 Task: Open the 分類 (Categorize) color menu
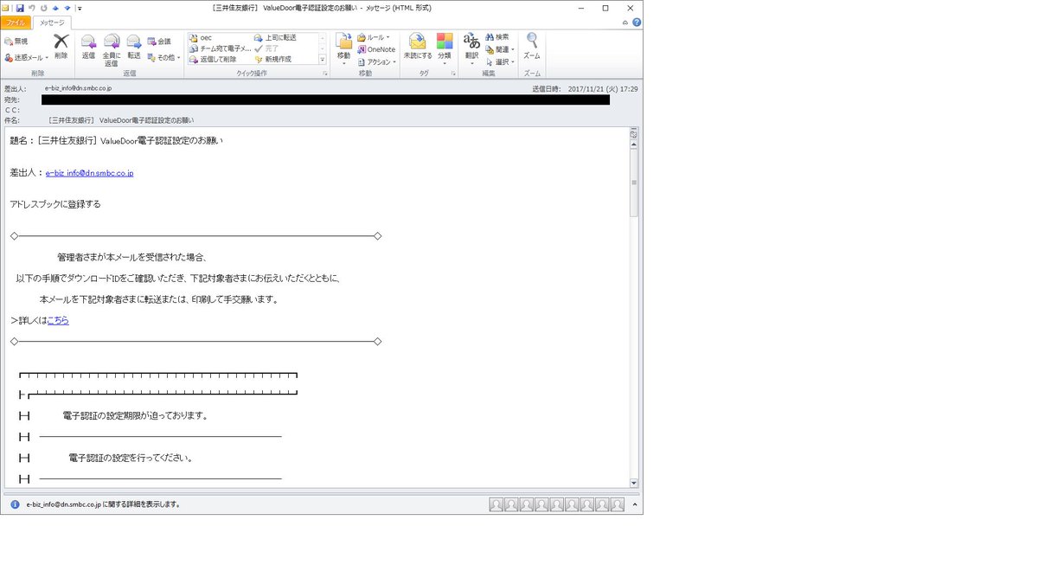445,47
